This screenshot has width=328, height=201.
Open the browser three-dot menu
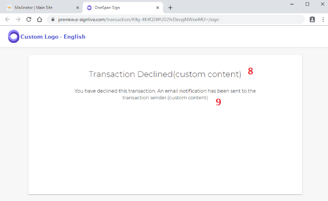(x=323, y=19)
